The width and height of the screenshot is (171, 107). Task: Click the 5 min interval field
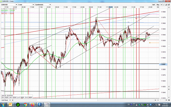(x=25, y=5)
